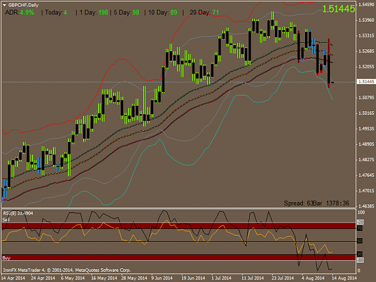The width and height of the screenshot is (376, 282).
Task: Click the 10 Day: 89 reading
Action: pyautogui.click(x=162, y=13)
